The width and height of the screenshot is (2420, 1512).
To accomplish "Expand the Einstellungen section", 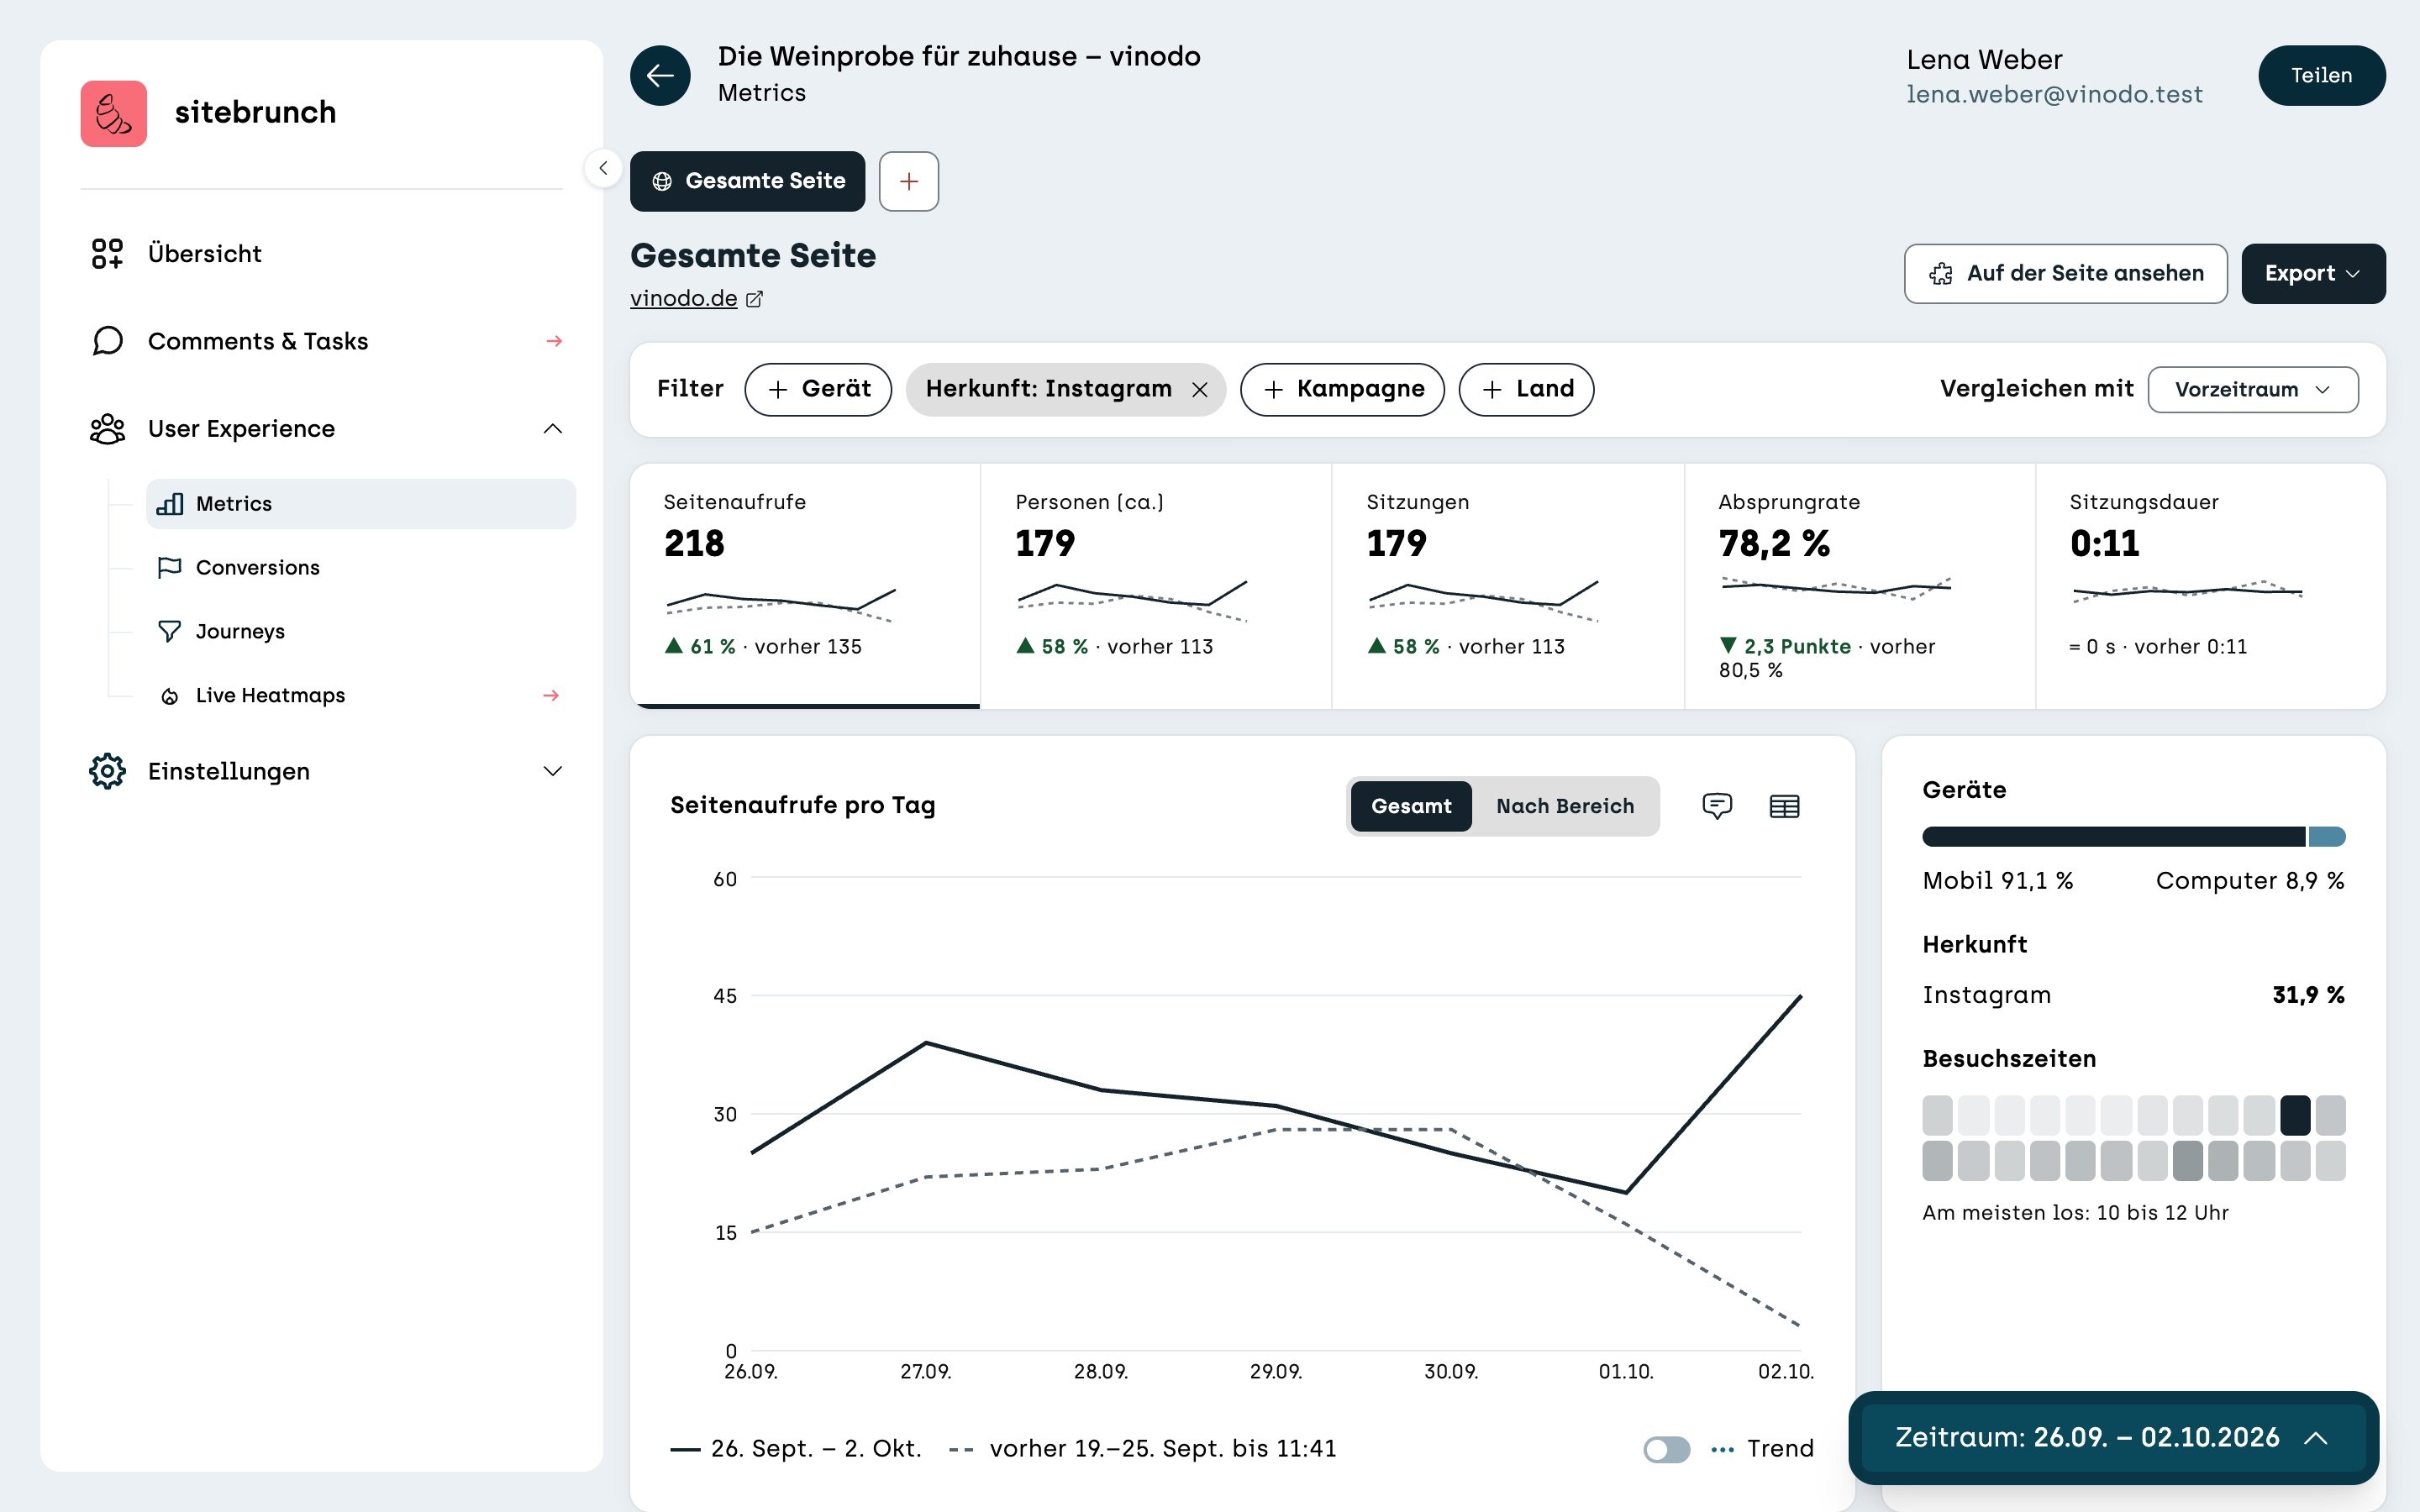I will pyautogui.click(x=552, y=771).
